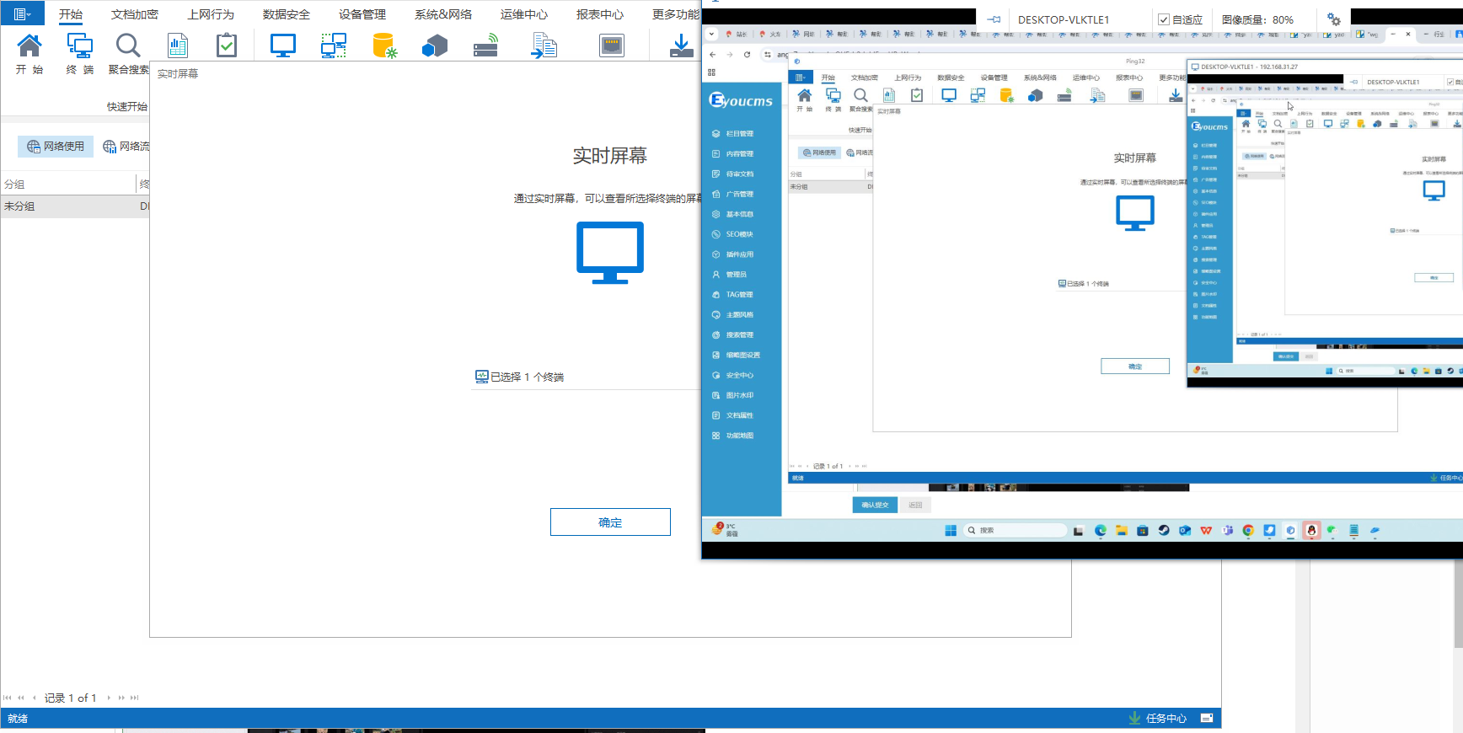Select the 未分组 row in the main list

(x=75, y=206)
